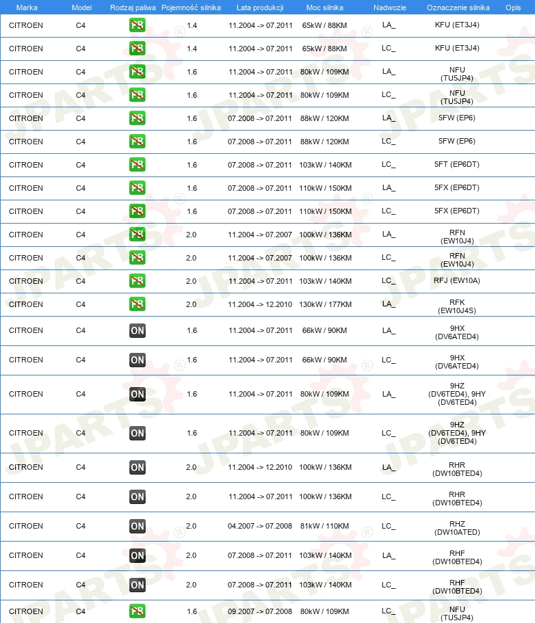Screen dimensions: 535x623
Task: Click the 66kW / 90KM cell in the 9HX LA_ row
Action: click(x=324, y=330)
